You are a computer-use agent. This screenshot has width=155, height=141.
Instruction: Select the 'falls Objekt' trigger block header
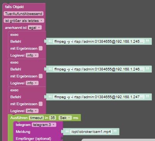14,7
